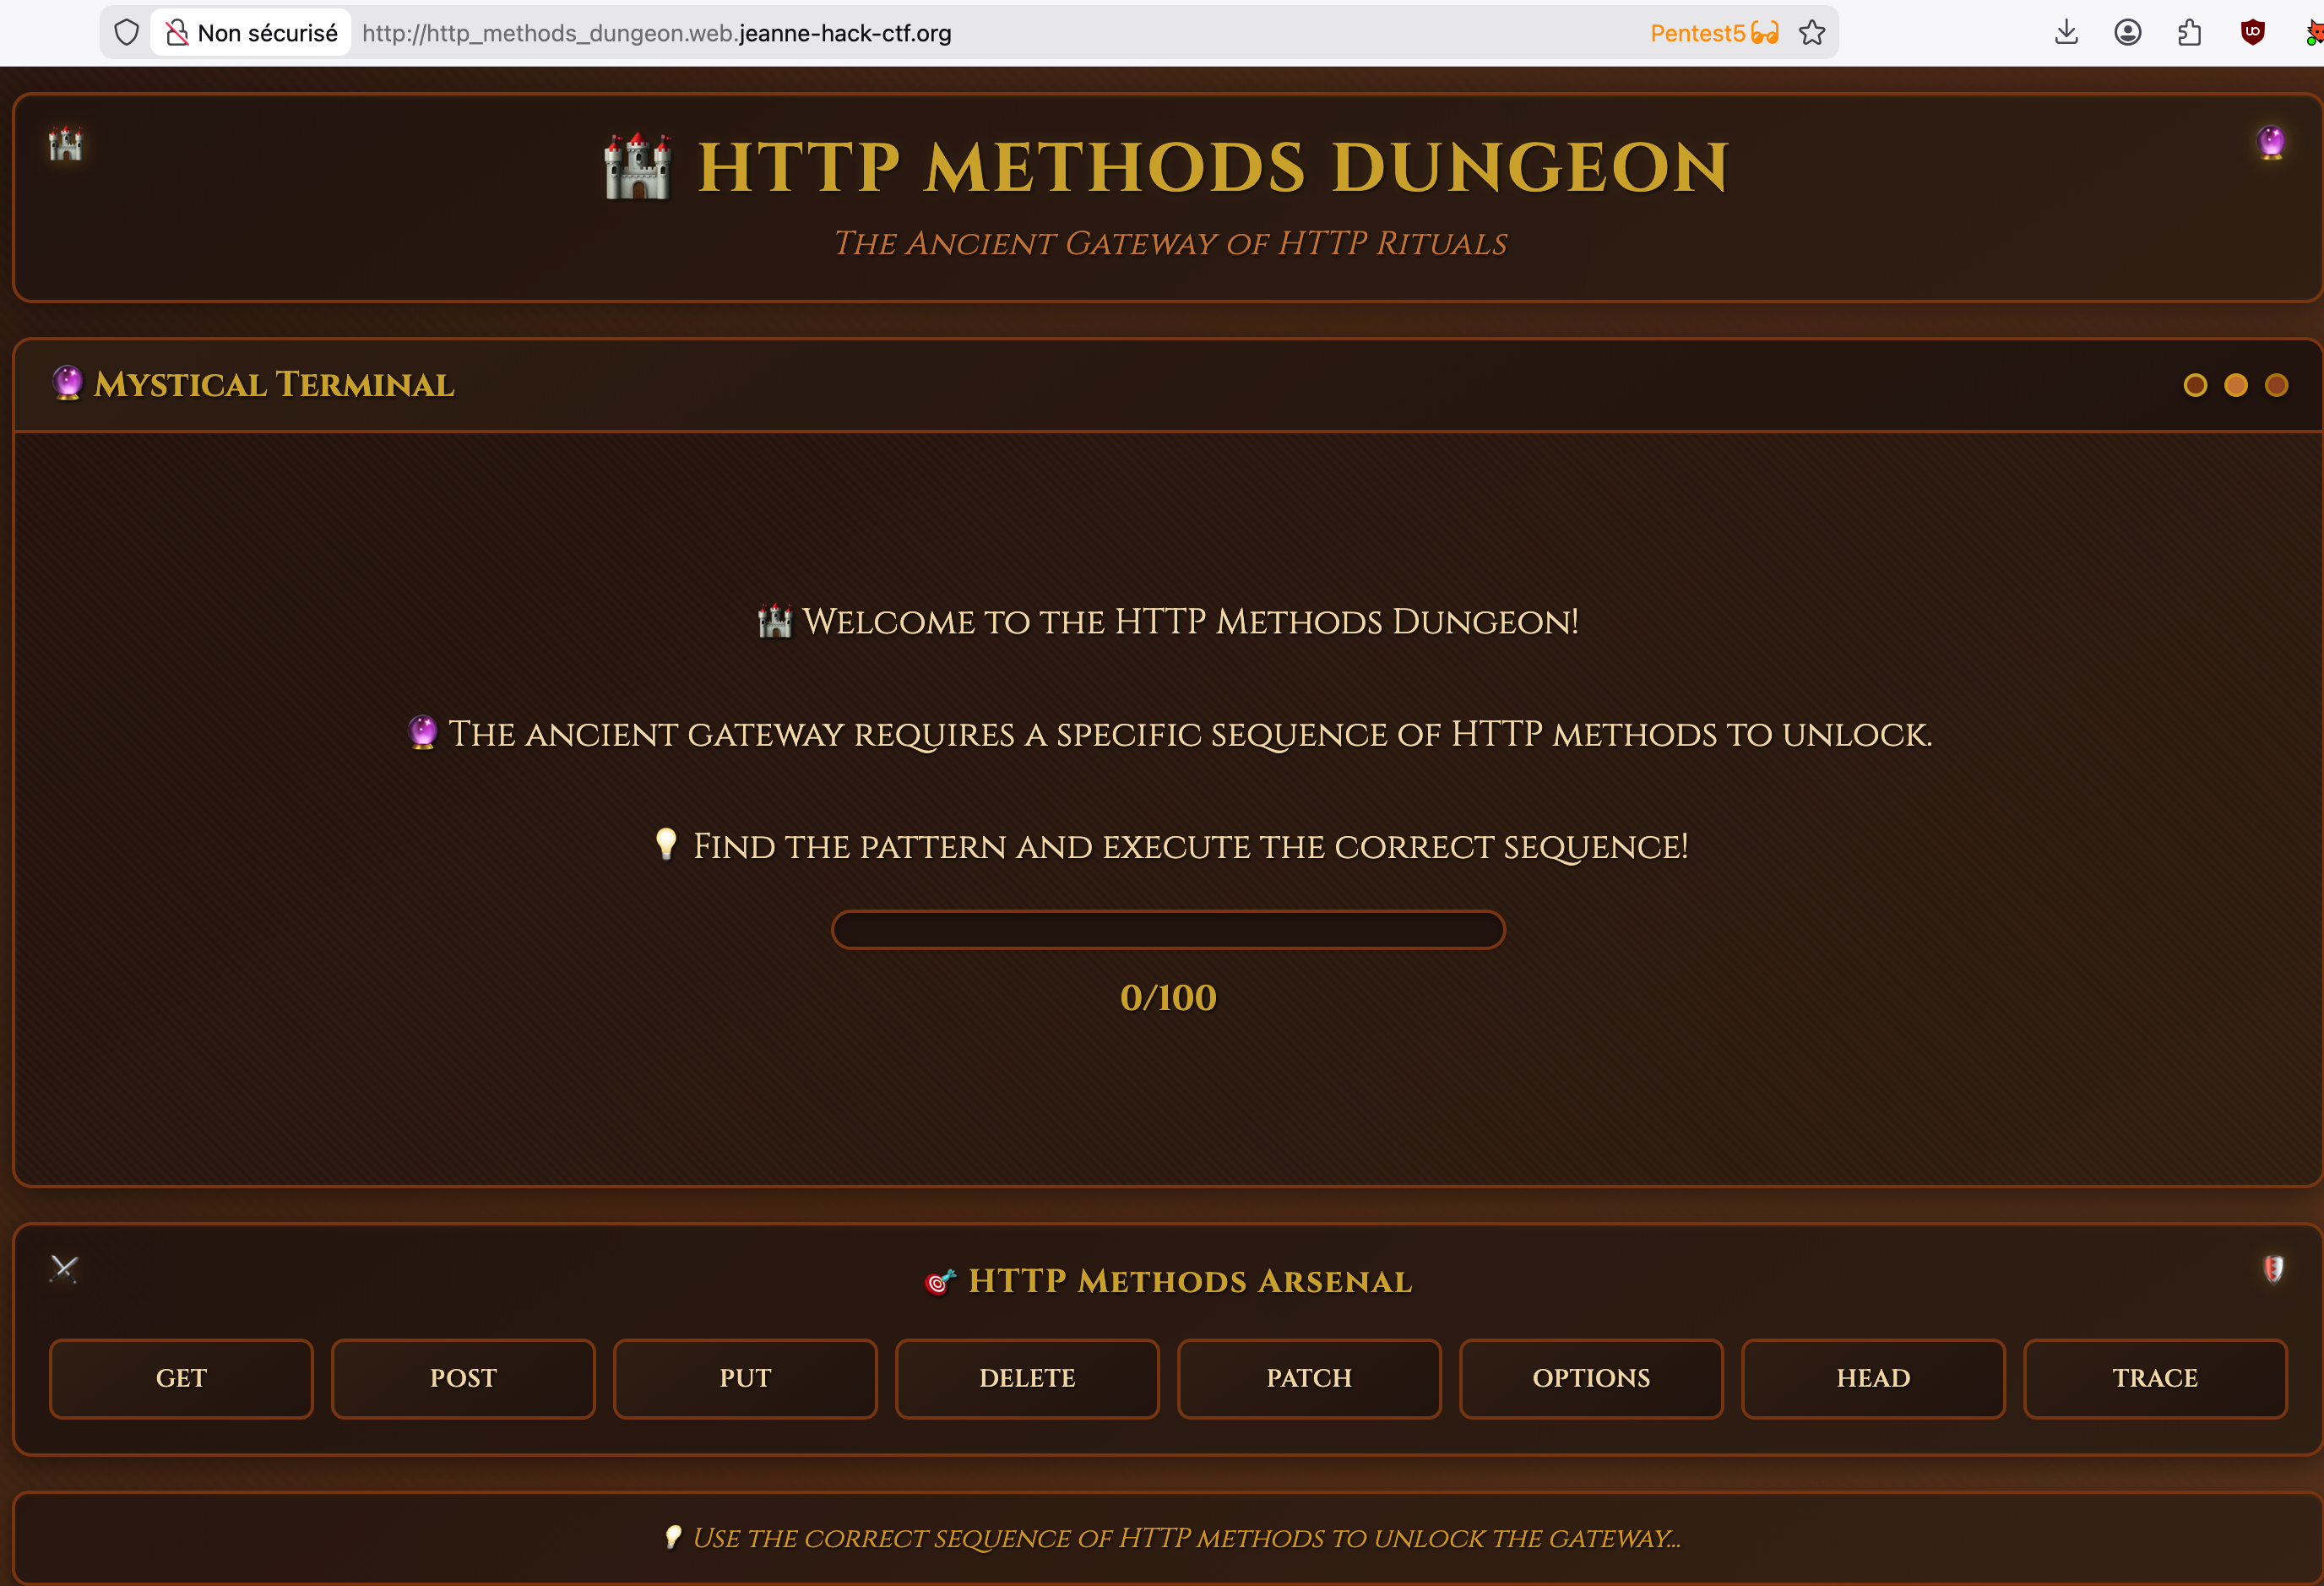Viewport: 2324px width, 1586px height.
Task: Click the bookmark star in the address bar
Action: [x=1813, y=33]
